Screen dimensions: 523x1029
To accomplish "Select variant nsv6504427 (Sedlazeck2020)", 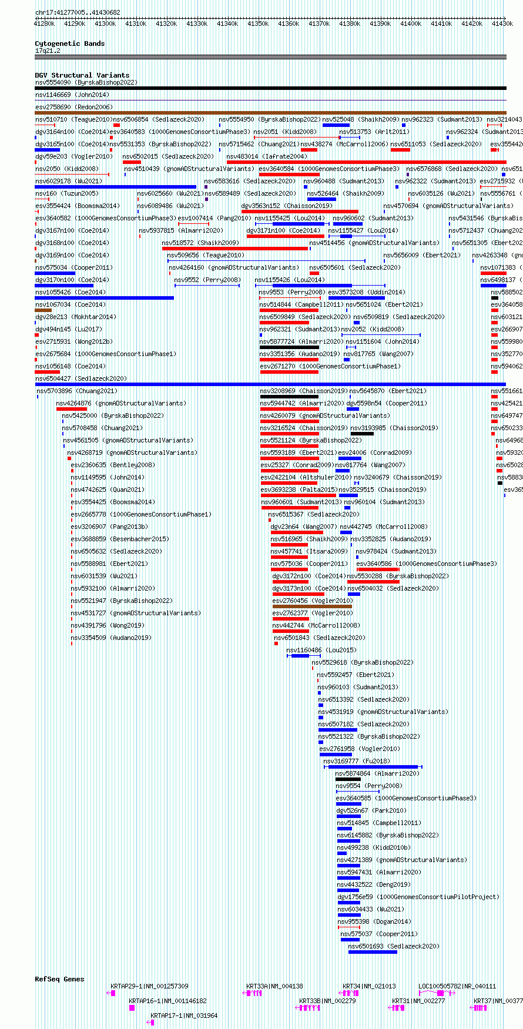I will tap(271, 384).
